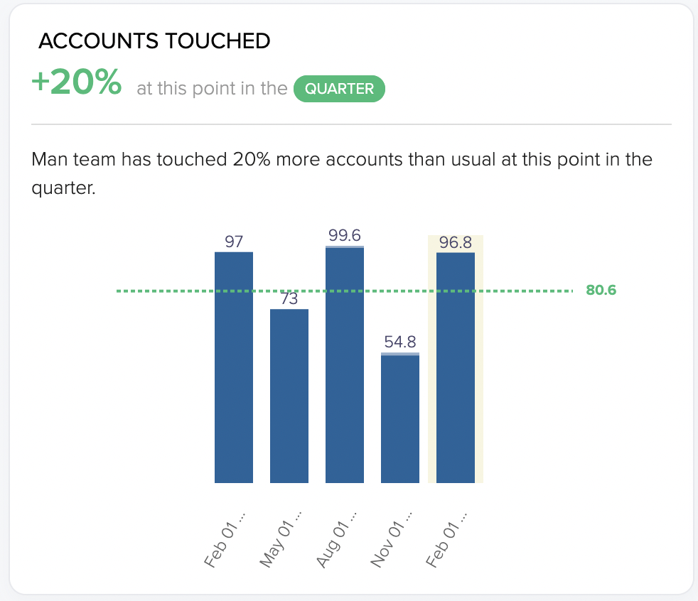Image resolution: width=698 pixels, height=601 pixels.
Task: Click the +20% green percentage figure
Action: click(x=77, y=82)
